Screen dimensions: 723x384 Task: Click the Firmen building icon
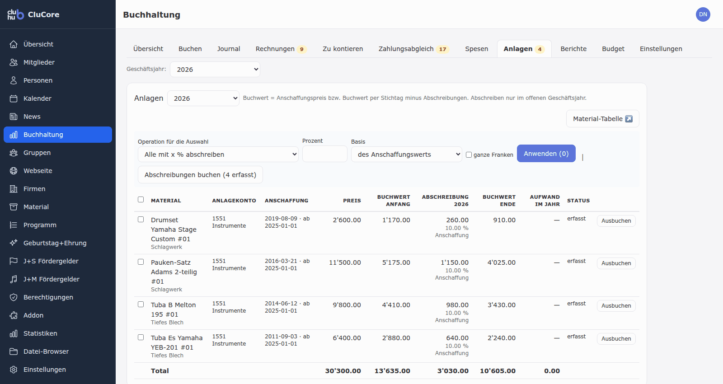(x=14, y=189)
